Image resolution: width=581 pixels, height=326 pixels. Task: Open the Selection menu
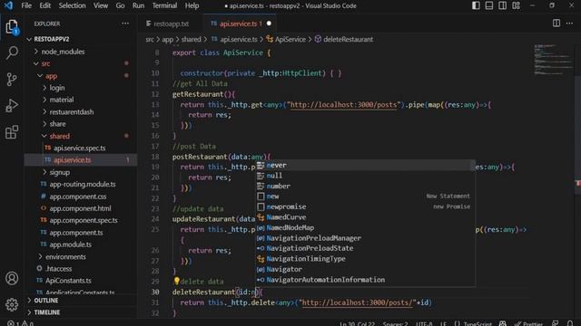click(x=72, y=5)
